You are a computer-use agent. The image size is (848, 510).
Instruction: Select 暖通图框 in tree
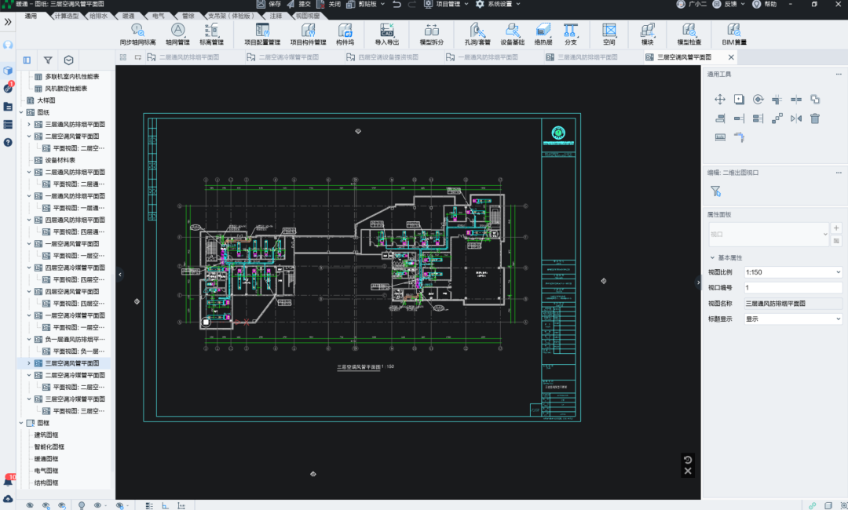pos(46,459)
